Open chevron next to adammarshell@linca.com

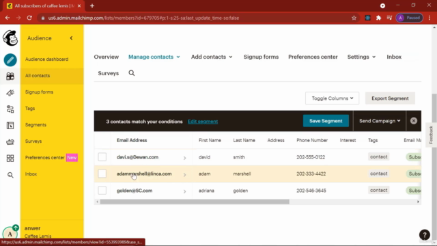[184, 175]
